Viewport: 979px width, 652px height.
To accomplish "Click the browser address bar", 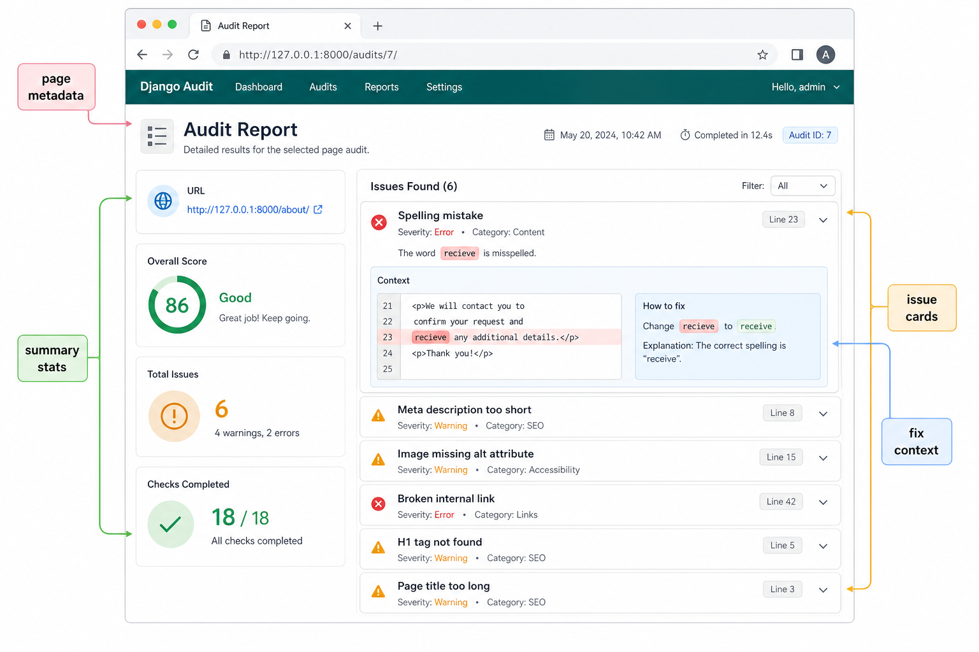I will tap(494, 55).
